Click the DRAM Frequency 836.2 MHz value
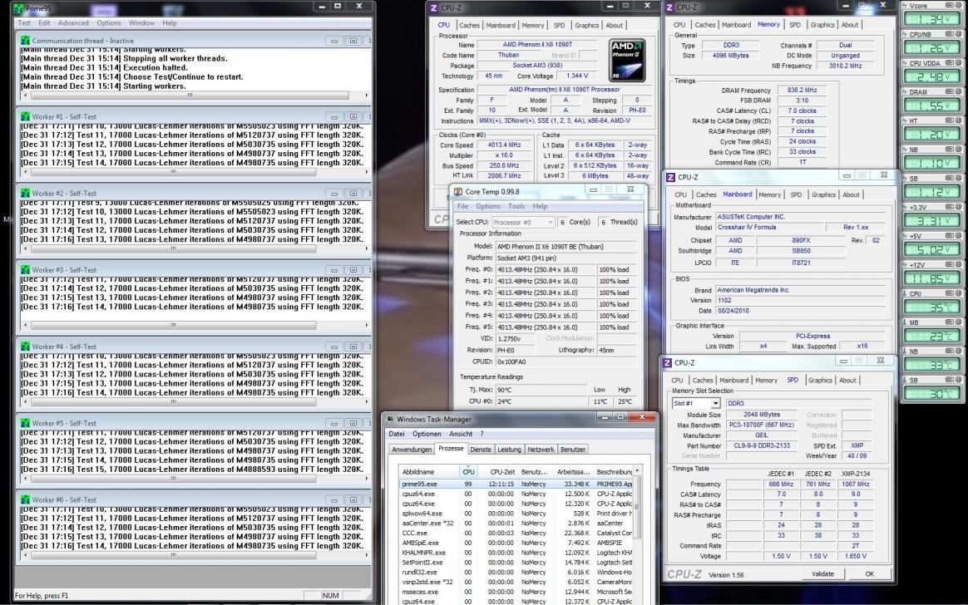The width and height of the screenshot is (968, 605). (802, 90)
